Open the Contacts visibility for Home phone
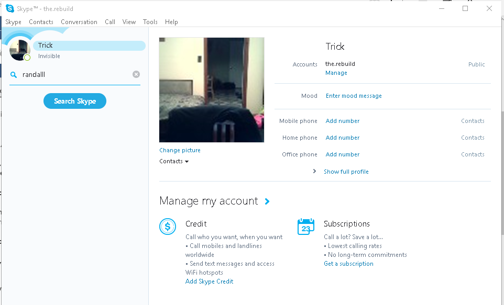The height and width of the screenshot is (305, 504). point(473,138)
